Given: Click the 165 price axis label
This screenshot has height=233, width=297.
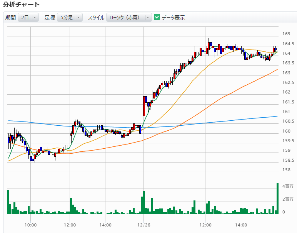Looking at the screenshot, I should pos(286,34).
